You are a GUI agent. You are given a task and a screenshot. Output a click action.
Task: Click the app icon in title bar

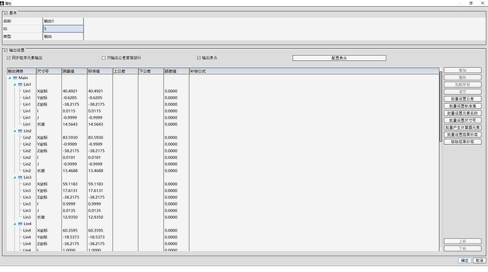coord(2,3)
